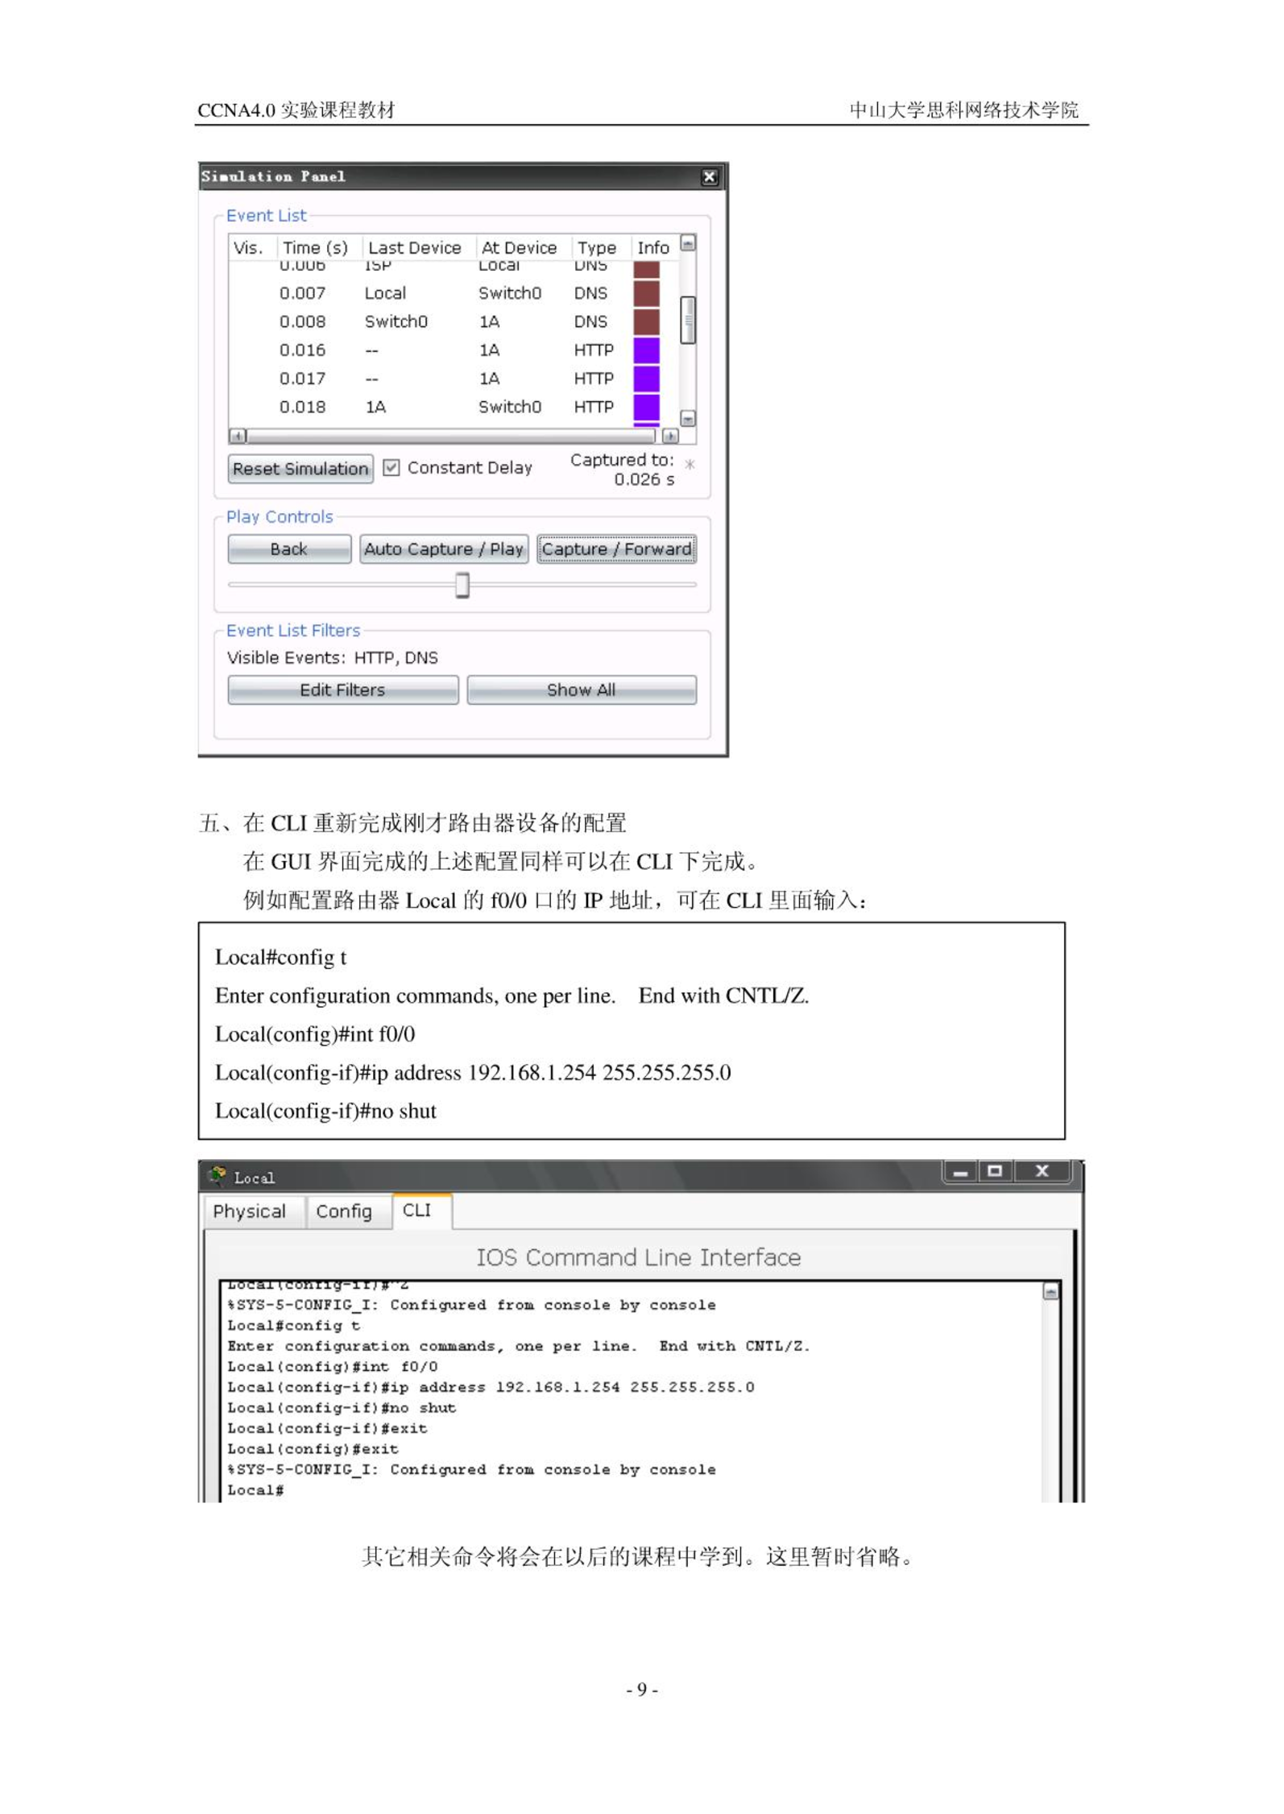Open info swatch for 0.017 HTTP event
The width and height of the screenshot is (1284, 1814).
pos(646,379)
